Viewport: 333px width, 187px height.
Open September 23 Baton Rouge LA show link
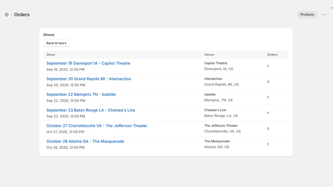pyautogui.click(x=91, y=110)
